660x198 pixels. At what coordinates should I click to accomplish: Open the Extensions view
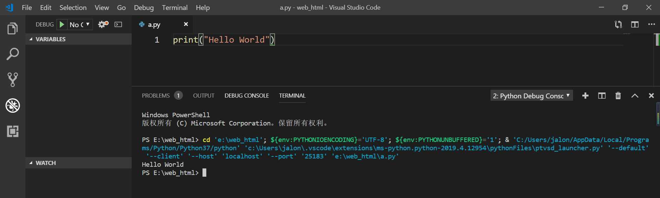[13, 131]
